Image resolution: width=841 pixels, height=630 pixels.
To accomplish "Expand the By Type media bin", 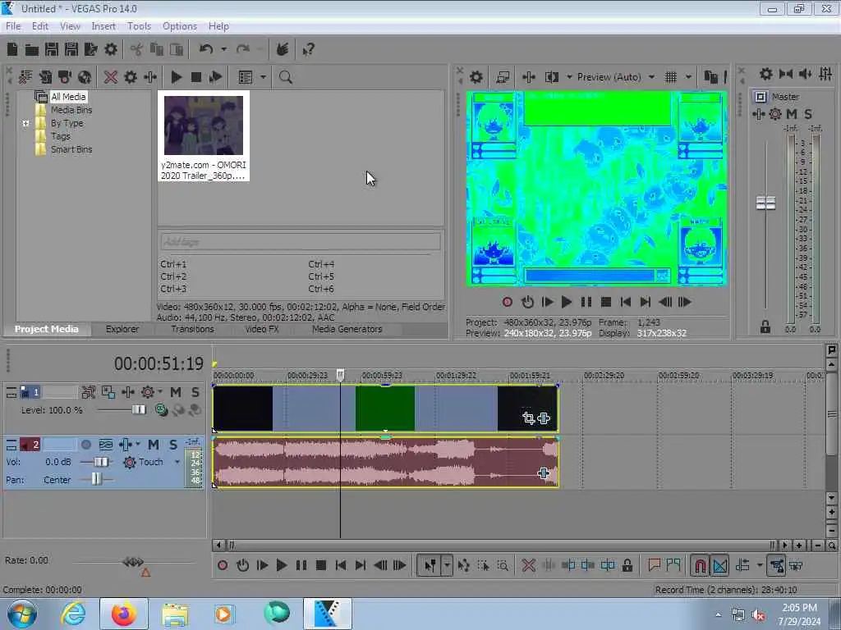I will click(25, 123).
